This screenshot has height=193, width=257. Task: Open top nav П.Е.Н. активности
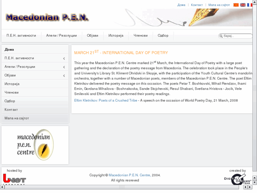point(21,35)
